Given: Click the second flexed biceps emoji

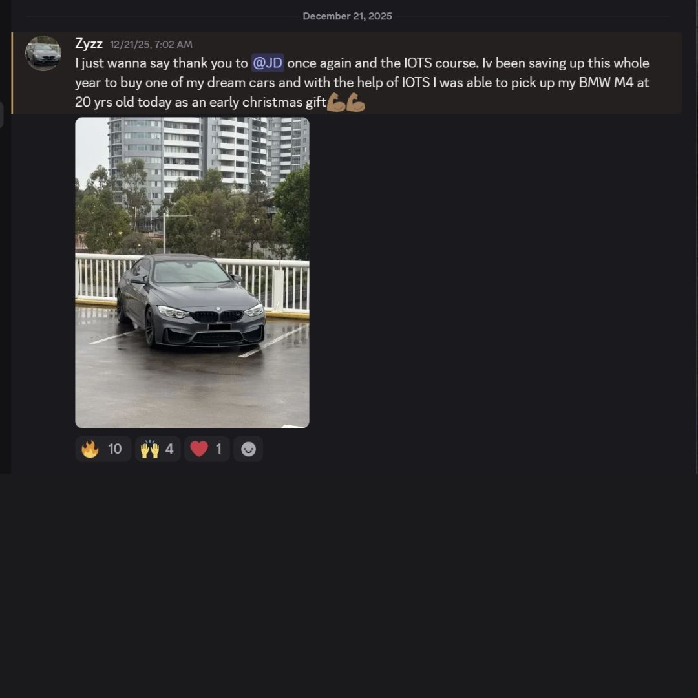Looking at the screenshot, I should [355, 102].
